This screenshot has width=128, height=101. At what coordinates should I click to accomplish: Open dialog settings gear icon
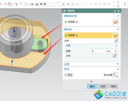[65, 11]
